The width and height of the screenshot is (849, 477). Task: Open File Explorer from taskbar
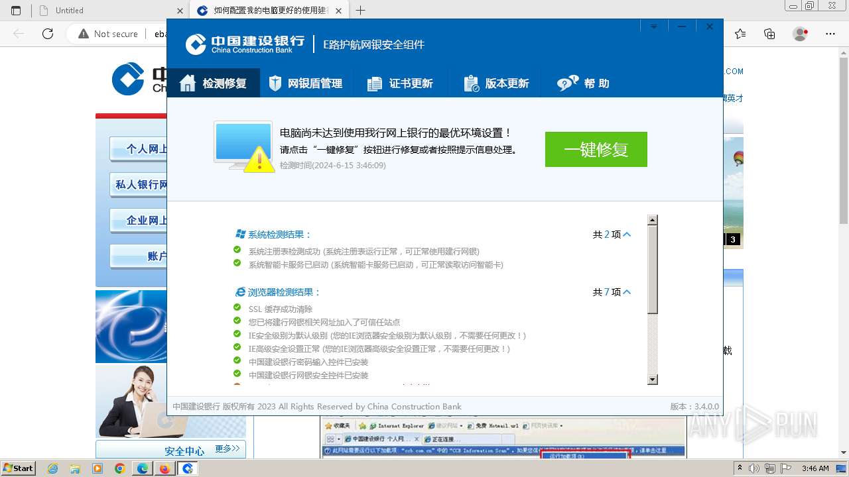coord(75,468)
